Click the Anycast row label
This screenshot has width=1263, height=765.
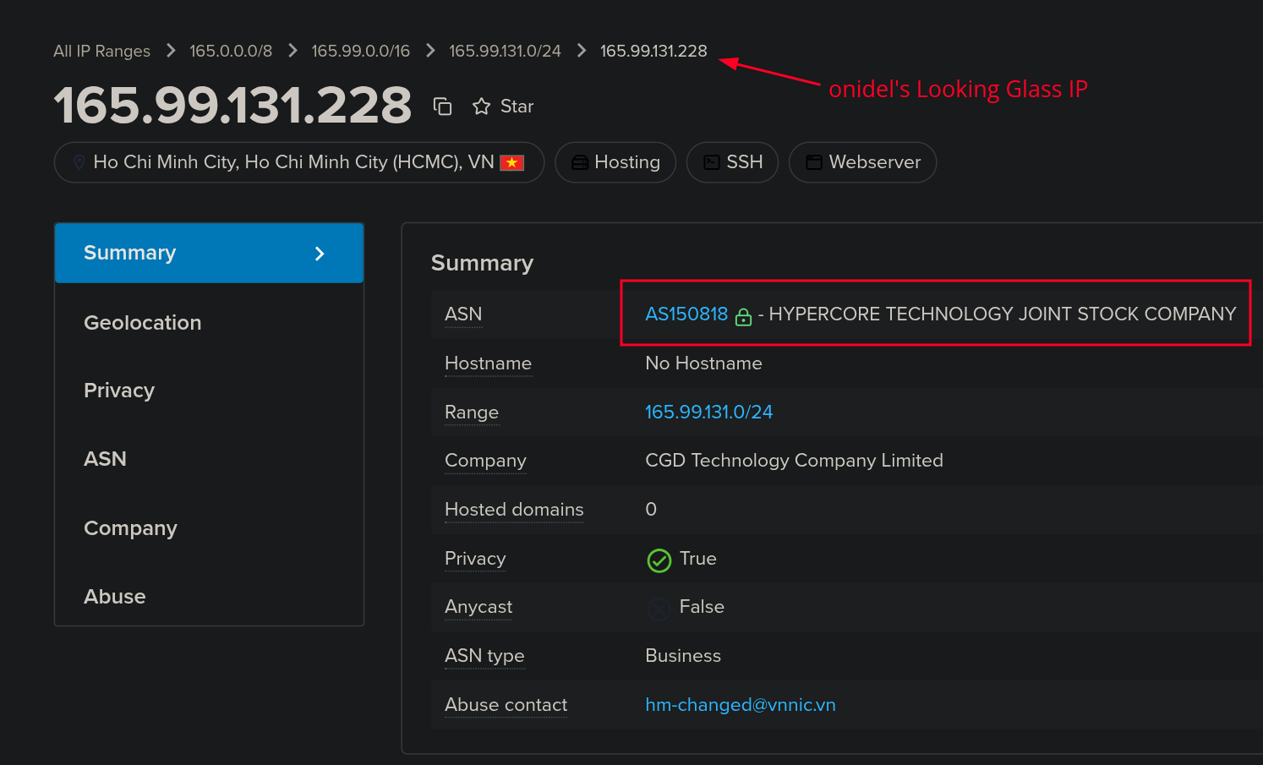click(478, 607)
